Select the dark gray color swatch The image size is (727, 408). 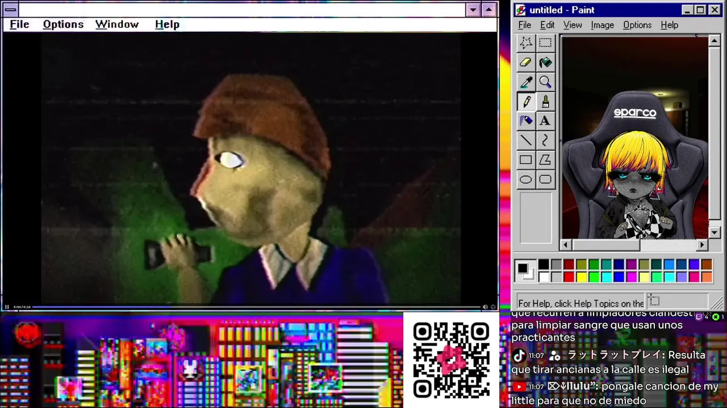pyautogui.click(x=556, y=265)
